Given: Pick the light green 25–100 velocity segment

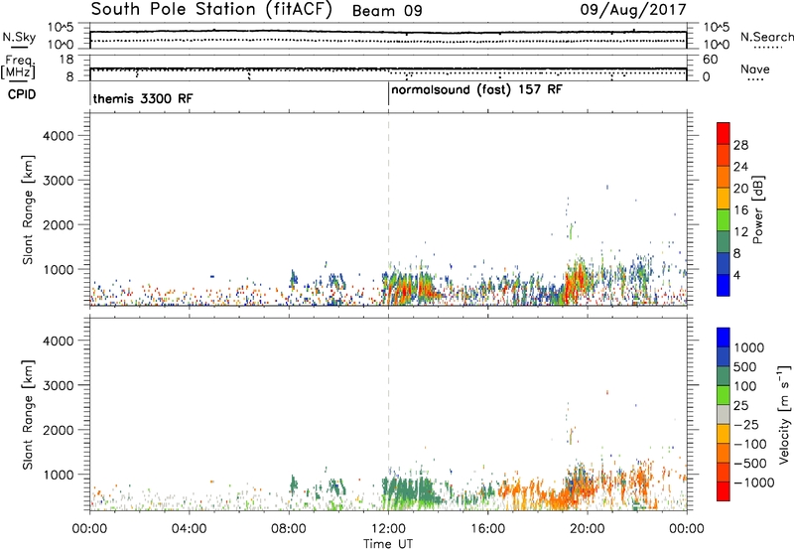Looking at the screenshot, I should coord(724,395).
